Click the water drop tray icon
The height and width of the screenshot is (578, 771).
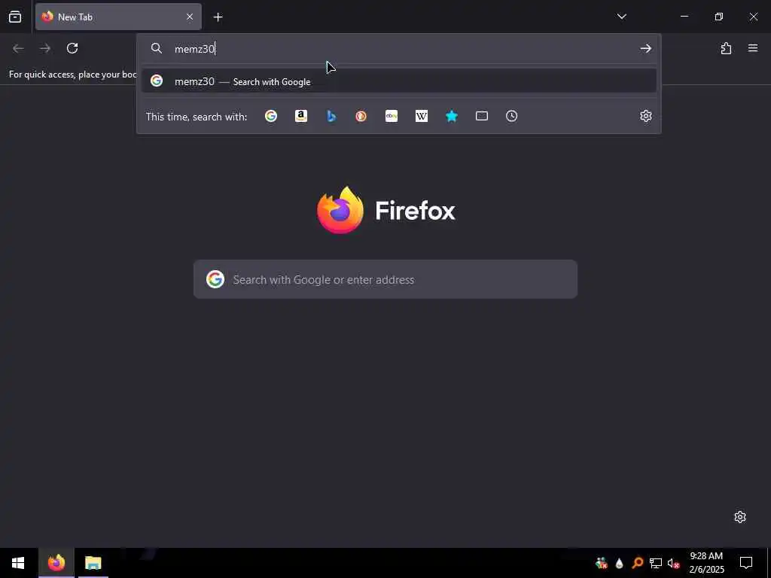click(x=619, y=563)
